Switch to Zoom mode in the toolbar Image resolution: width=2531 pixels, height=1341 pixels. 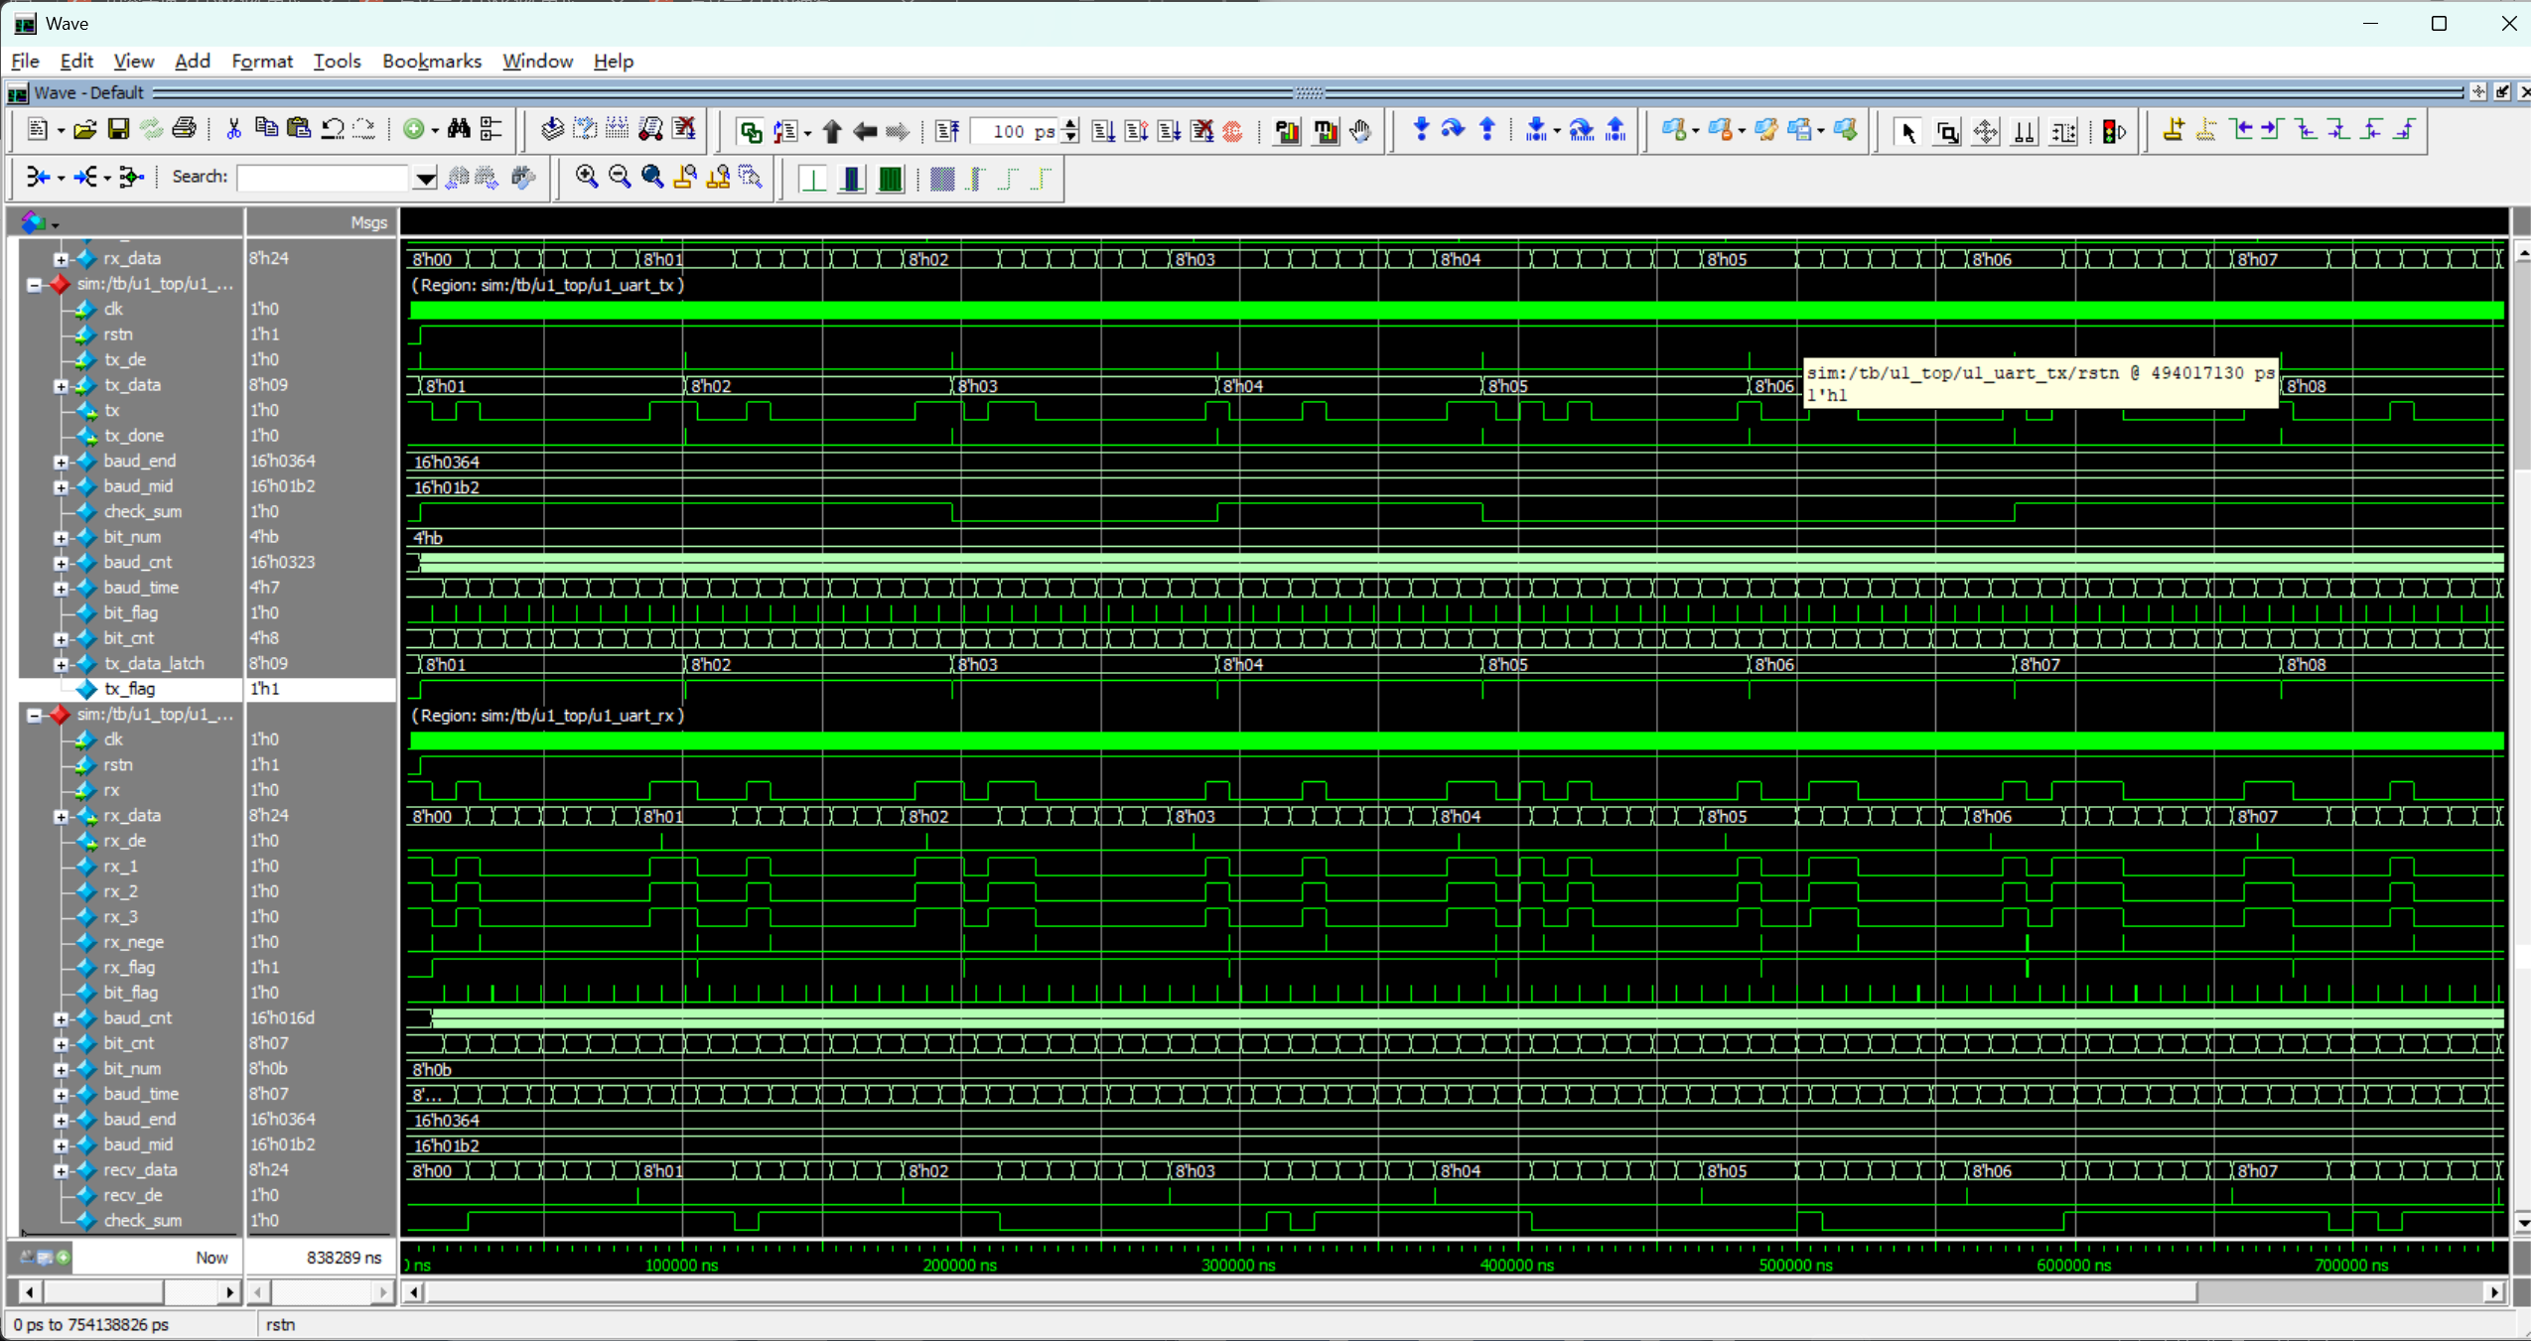click(x=1947, y=131)
